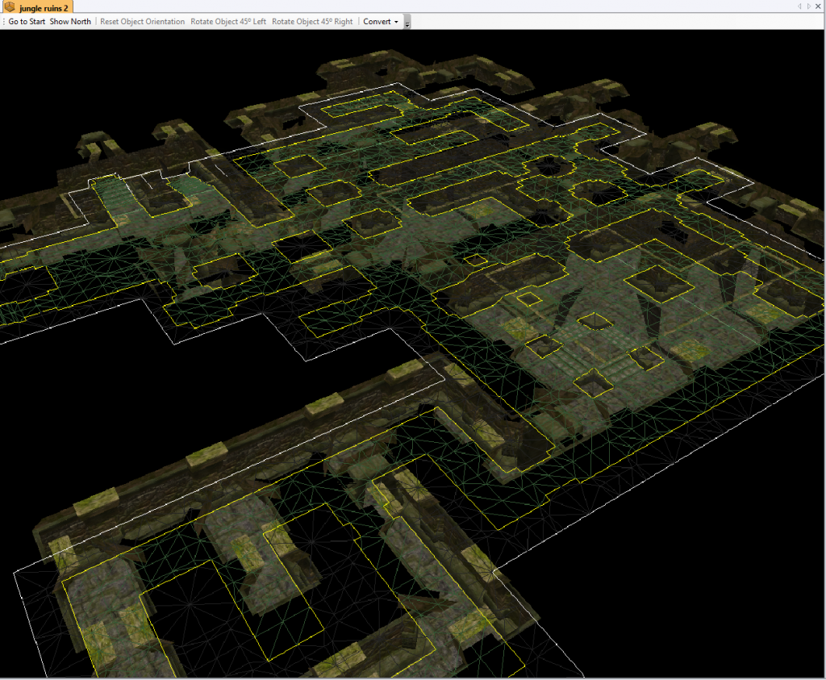
Task: Click the right tab-navigation arrow
Action: [x=809, y=6]
